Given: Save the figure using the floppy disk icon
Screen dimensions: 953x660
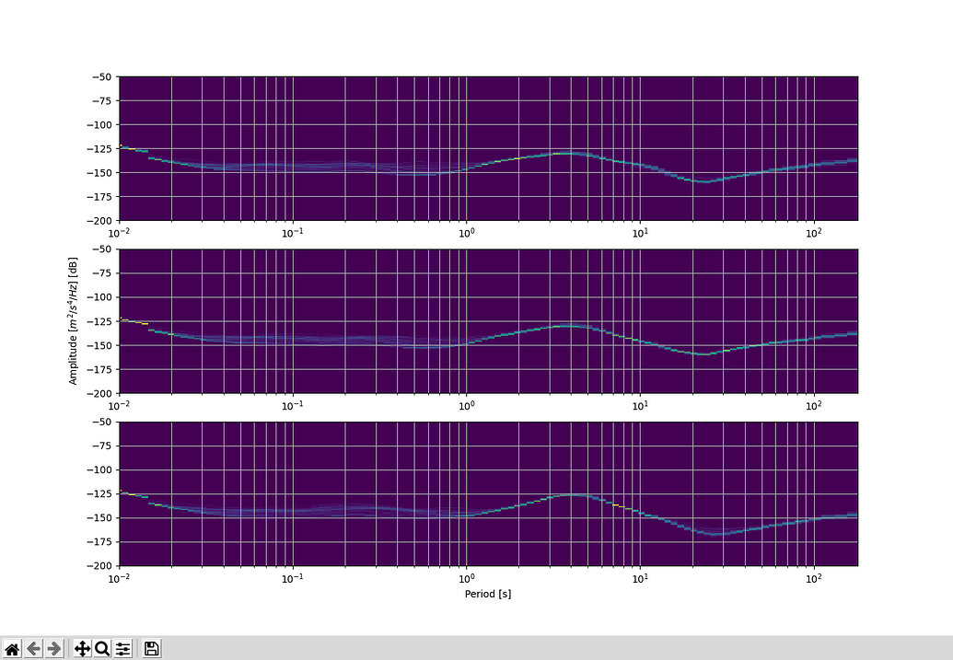Looking at the screenshot, I should pyautogui.click(x=150, y=649).
